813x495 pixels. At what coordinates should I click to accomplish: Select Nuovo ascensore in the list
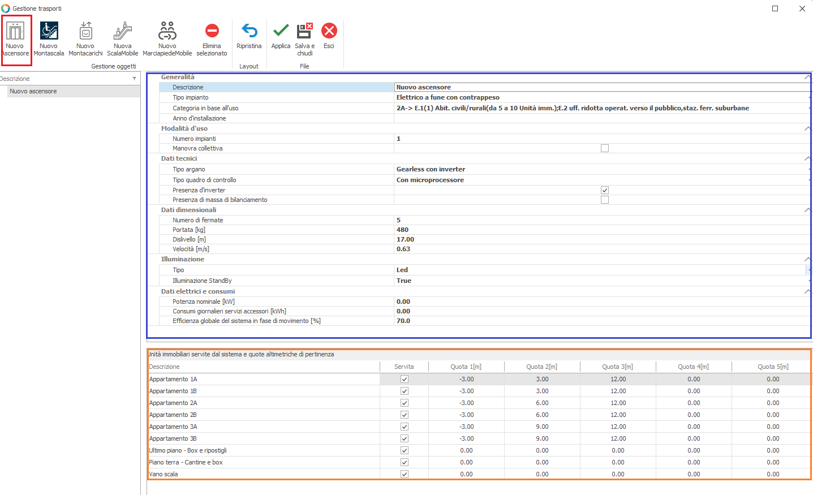click(33, 91)
